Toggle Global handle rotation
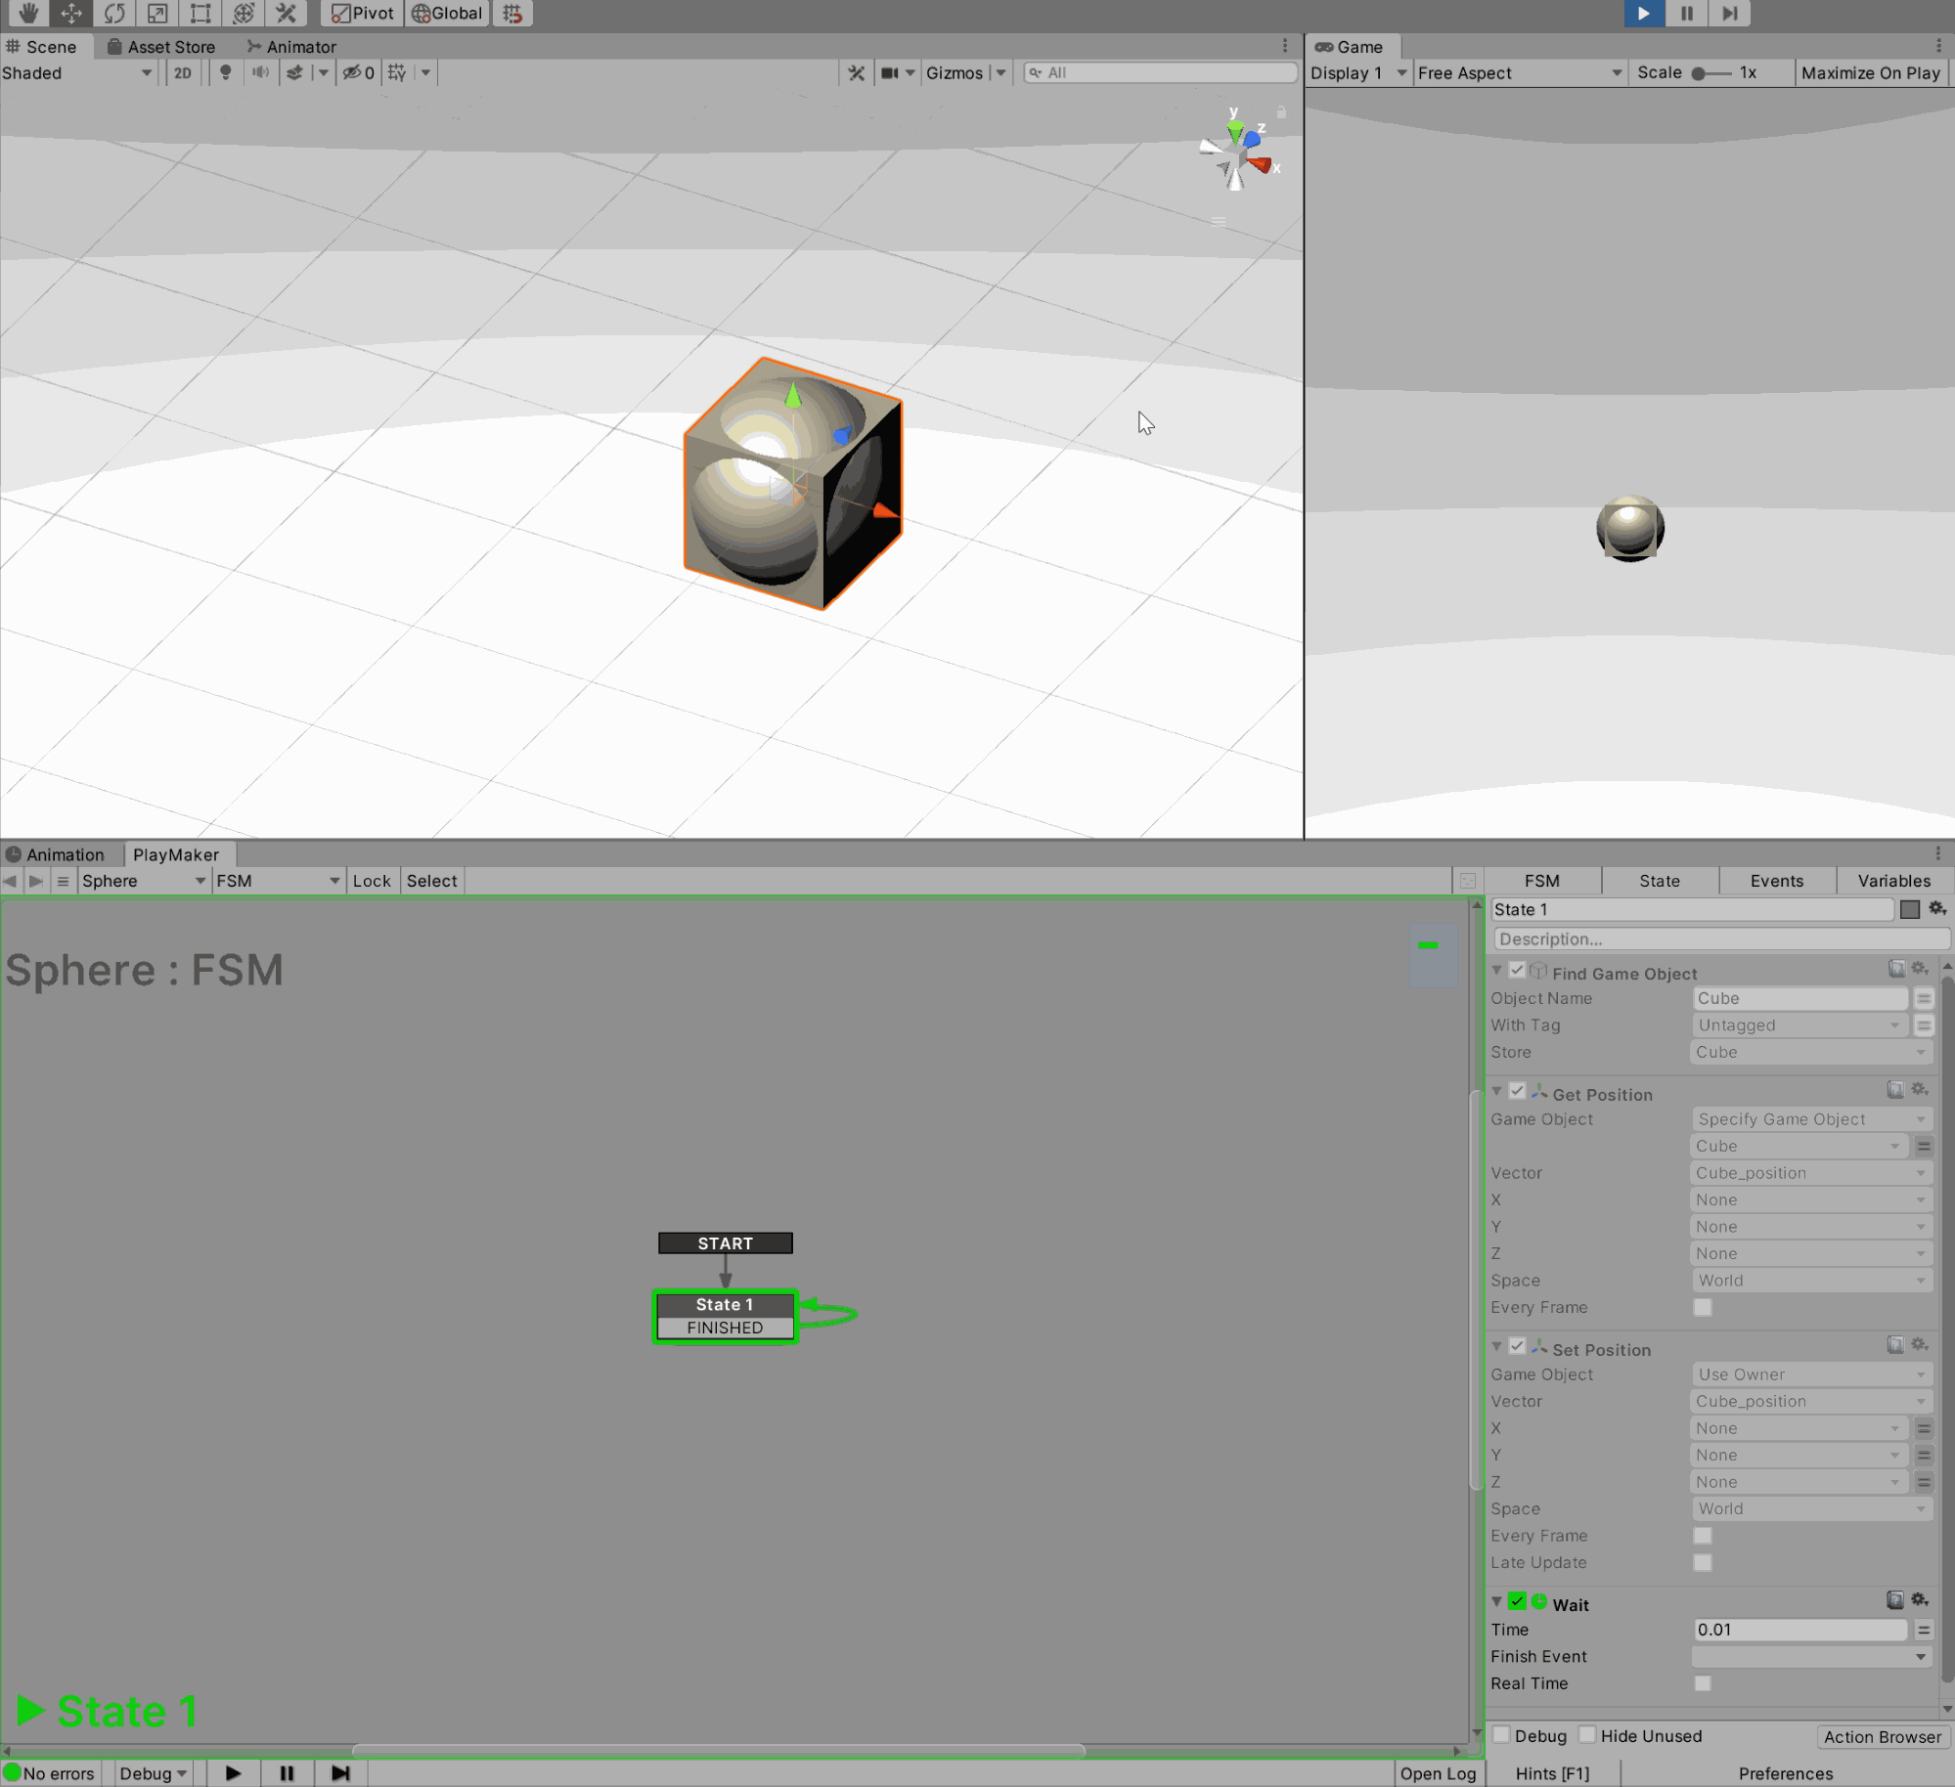 [447, 13]
